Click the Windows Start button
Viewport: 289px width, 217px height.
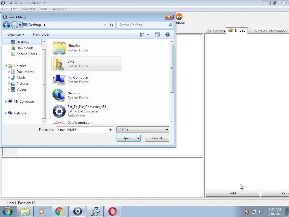tap(8, 211)
